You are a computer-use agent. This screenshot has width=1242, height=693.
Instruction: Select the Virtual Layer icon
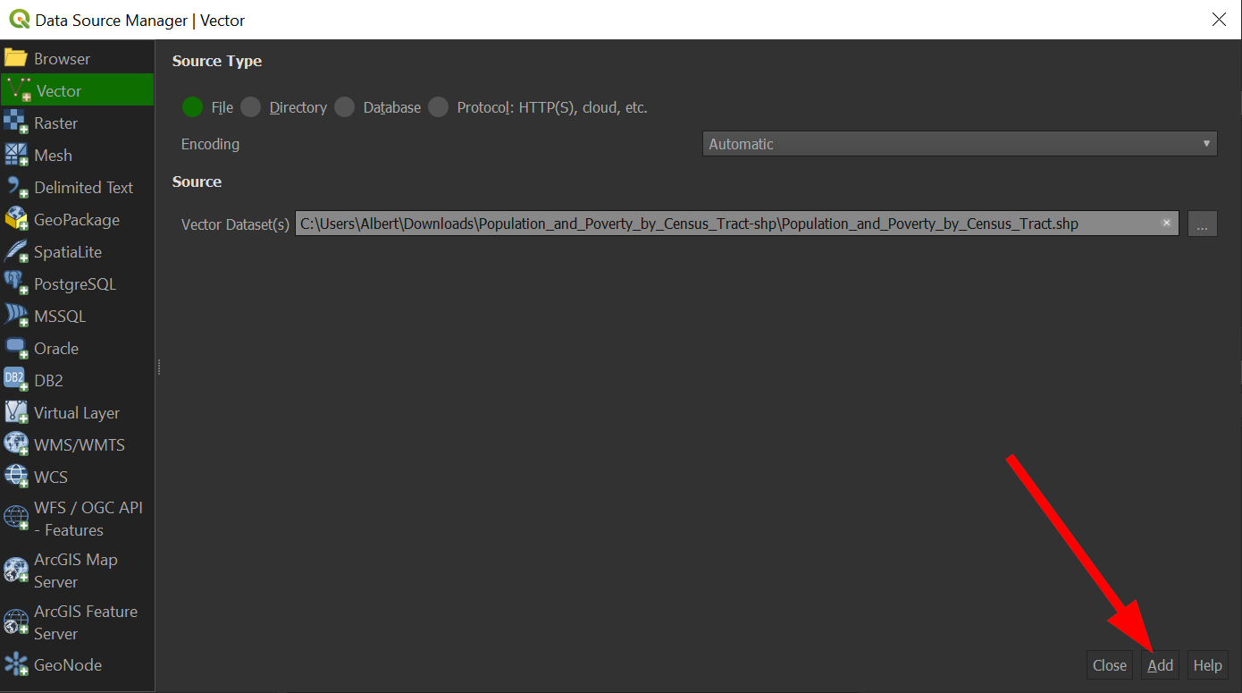pyautogui.click(x=16, y=412)
